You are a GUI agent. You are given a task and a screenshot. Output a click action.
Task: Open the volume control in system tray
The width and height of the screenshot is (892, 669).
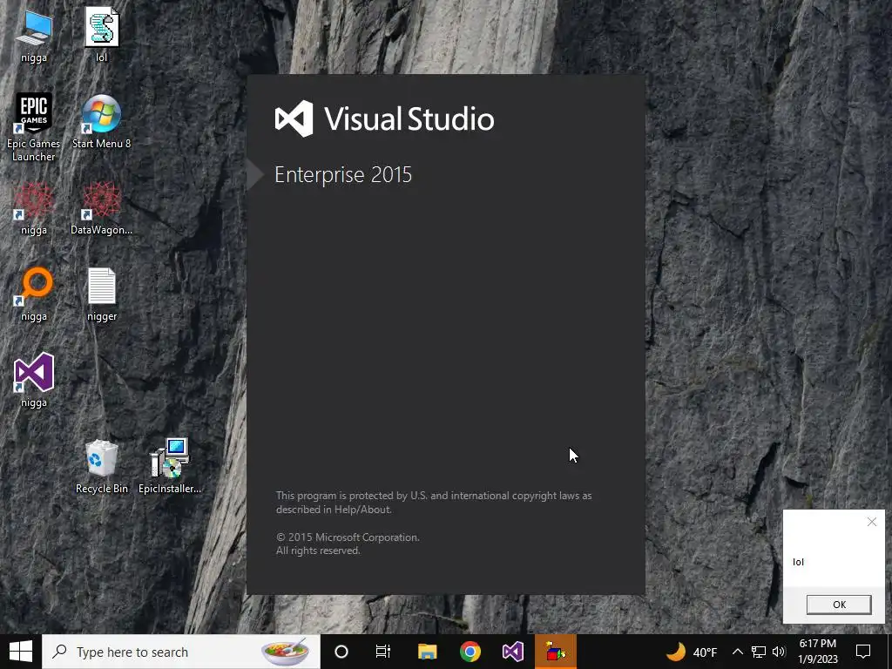pos(779,652)
